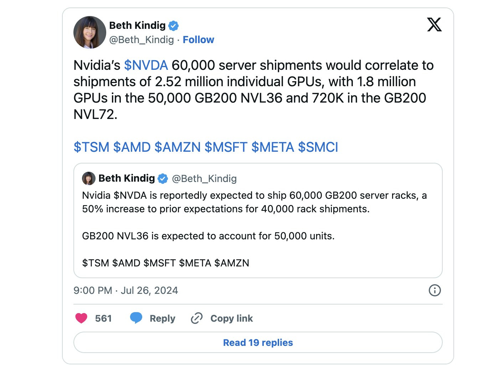Click the info icon near the timestamp

point(434,290)
